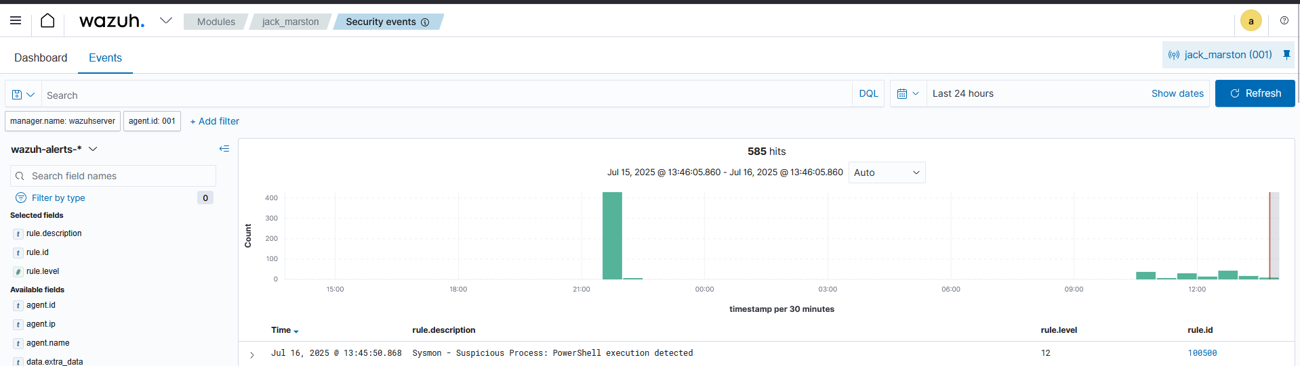Click the Refresh button
Image resolution: width=1300 pixels, height=366 pixels.
[1255, 93]
